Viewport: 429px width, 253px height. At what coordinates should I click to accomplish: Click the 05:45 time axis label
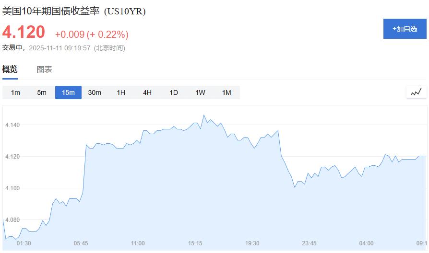point(81,243)
